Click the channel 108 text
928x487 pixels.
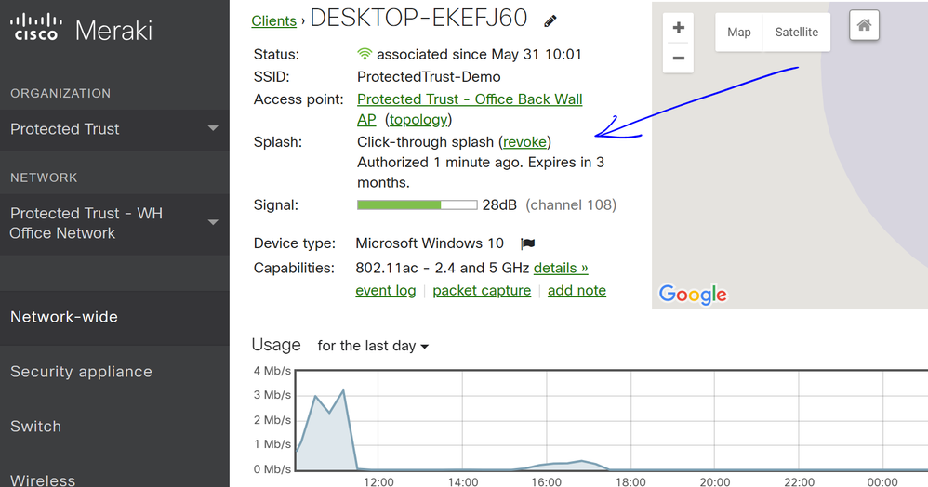[571, 204]
